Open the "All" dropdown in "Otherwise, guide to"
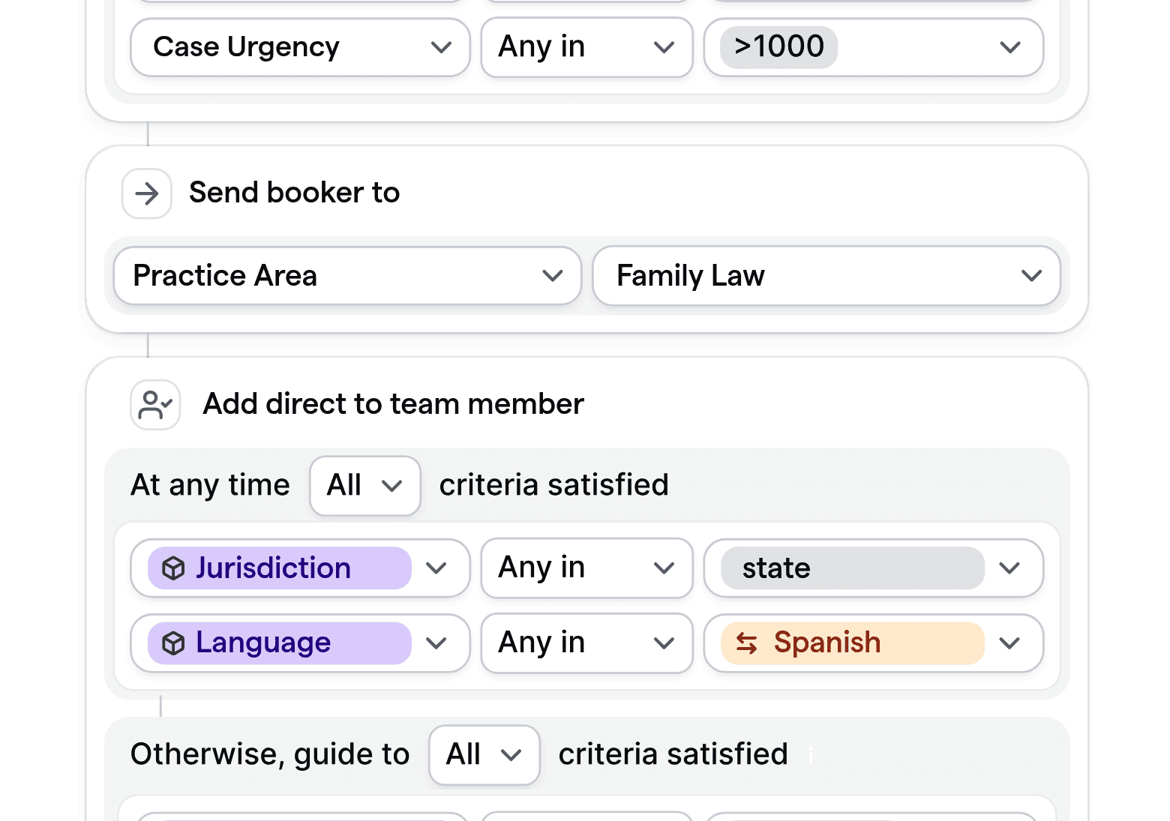The image size is (1170, 821). pos(484,755)
